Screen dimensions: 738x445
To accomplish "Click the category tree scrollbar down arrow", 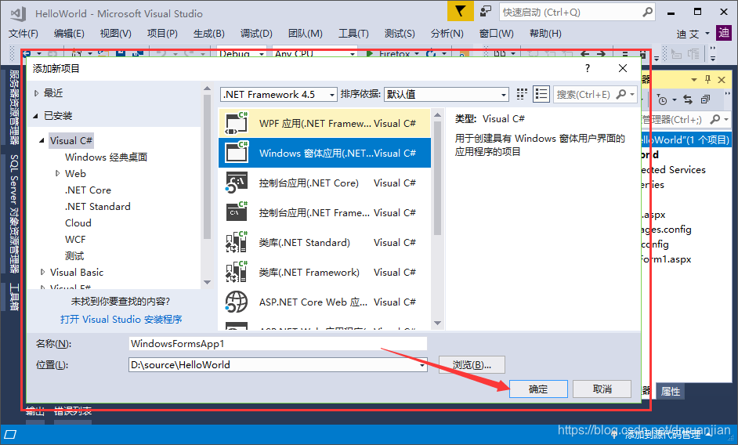I will pyautogui.click(x=207, y=282).
